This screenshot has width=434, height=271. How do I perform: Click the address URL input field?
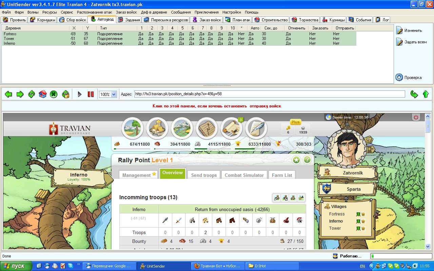pos(270,94)
